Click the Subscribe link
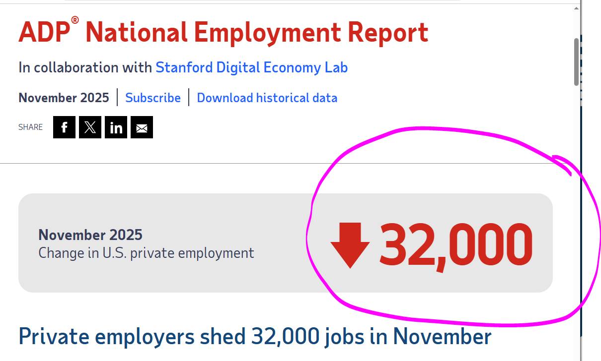This screenshot has width=601, height=361. point(153,98)
